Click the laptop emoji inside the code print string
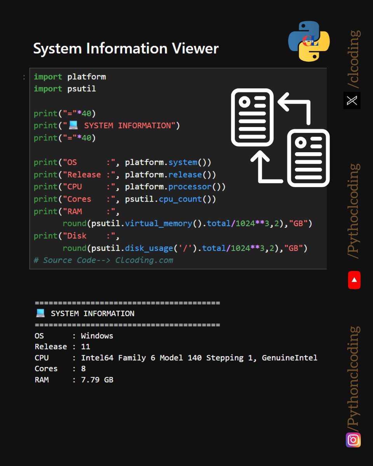This screenshot has width=373, height=466. 73,125
